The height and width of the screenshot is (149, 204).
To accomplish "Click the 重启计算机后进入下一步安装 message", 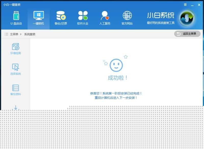I will pos(116,98).
